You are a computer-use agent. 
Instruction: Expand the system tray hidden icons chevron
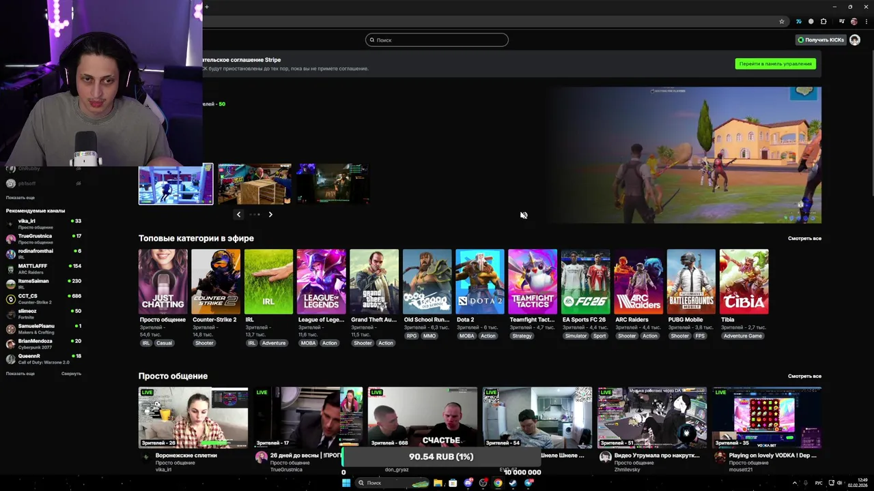[794, 483]
